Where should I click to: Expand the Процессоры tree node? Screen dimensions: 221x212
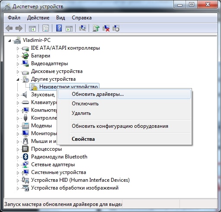18,149
